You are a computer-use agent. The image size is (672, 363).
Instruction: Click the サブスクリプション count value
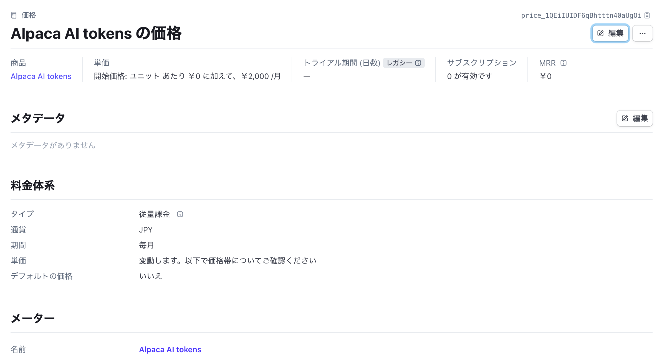[470, 76]
